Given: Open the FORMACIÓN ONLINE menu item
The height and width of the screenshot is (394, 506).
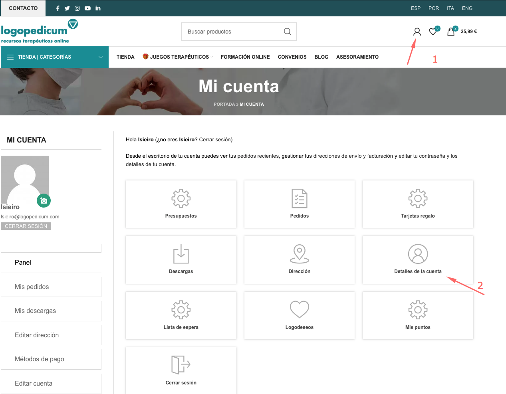Looking at the screenshot, I should [x=245, y=57].
